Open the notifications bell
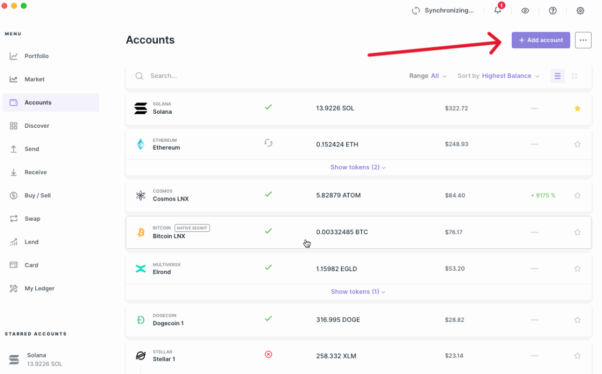The width and height of the screenshot is (602, 374). pos(497,10)
